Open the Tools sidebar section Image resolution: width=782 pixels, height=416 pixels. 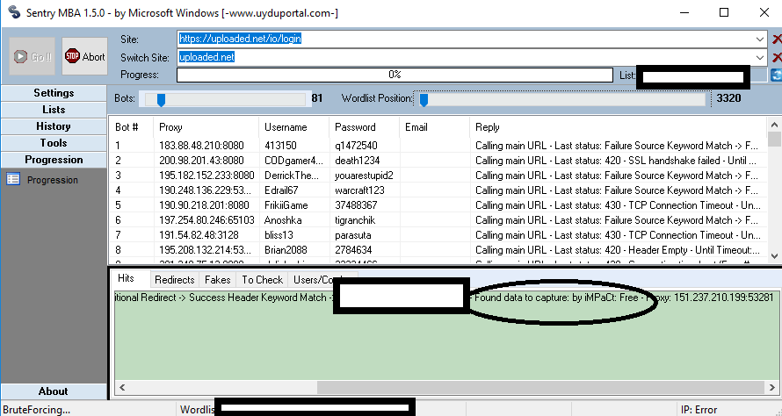tap(54, 143)
